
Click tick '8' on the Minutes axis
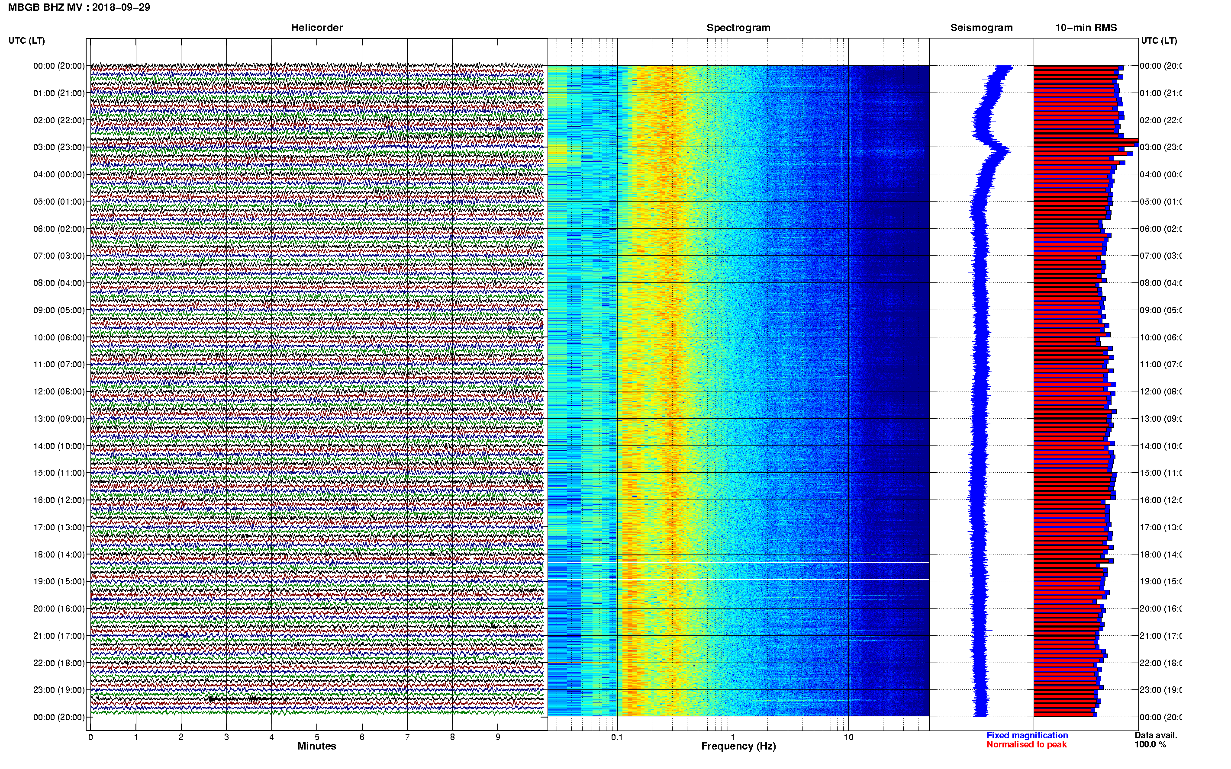452,737
